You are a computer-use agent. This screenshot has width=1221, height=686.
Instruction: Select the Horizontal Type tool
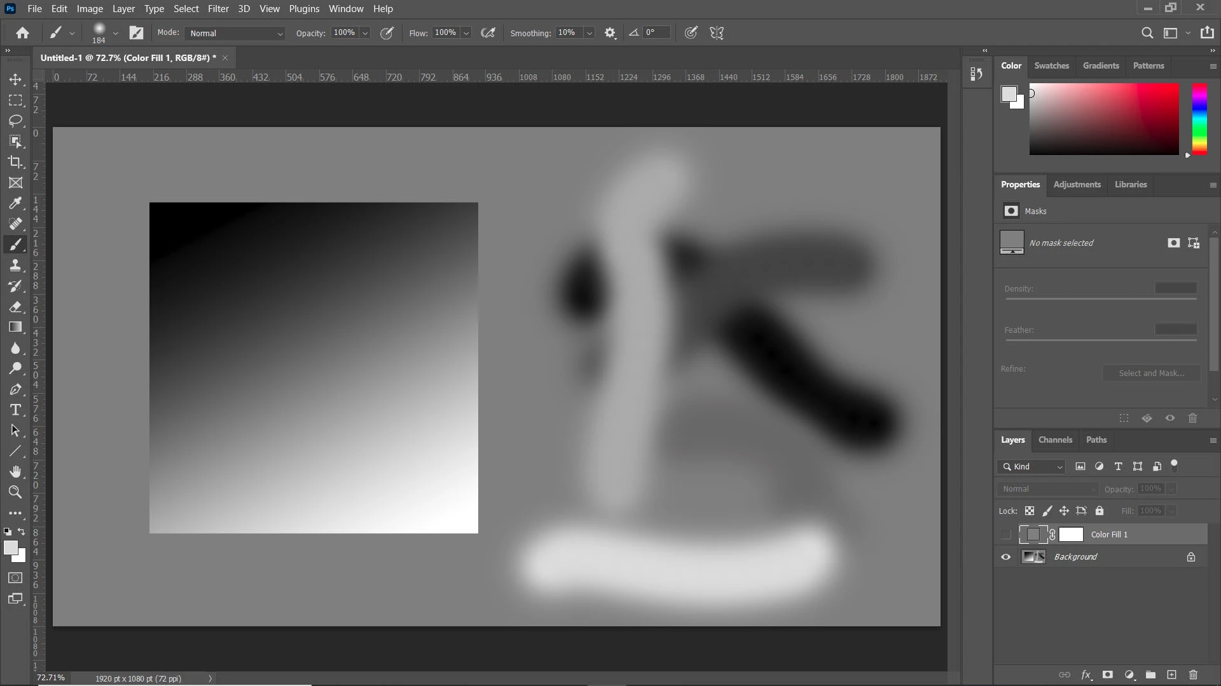point(15,410)
